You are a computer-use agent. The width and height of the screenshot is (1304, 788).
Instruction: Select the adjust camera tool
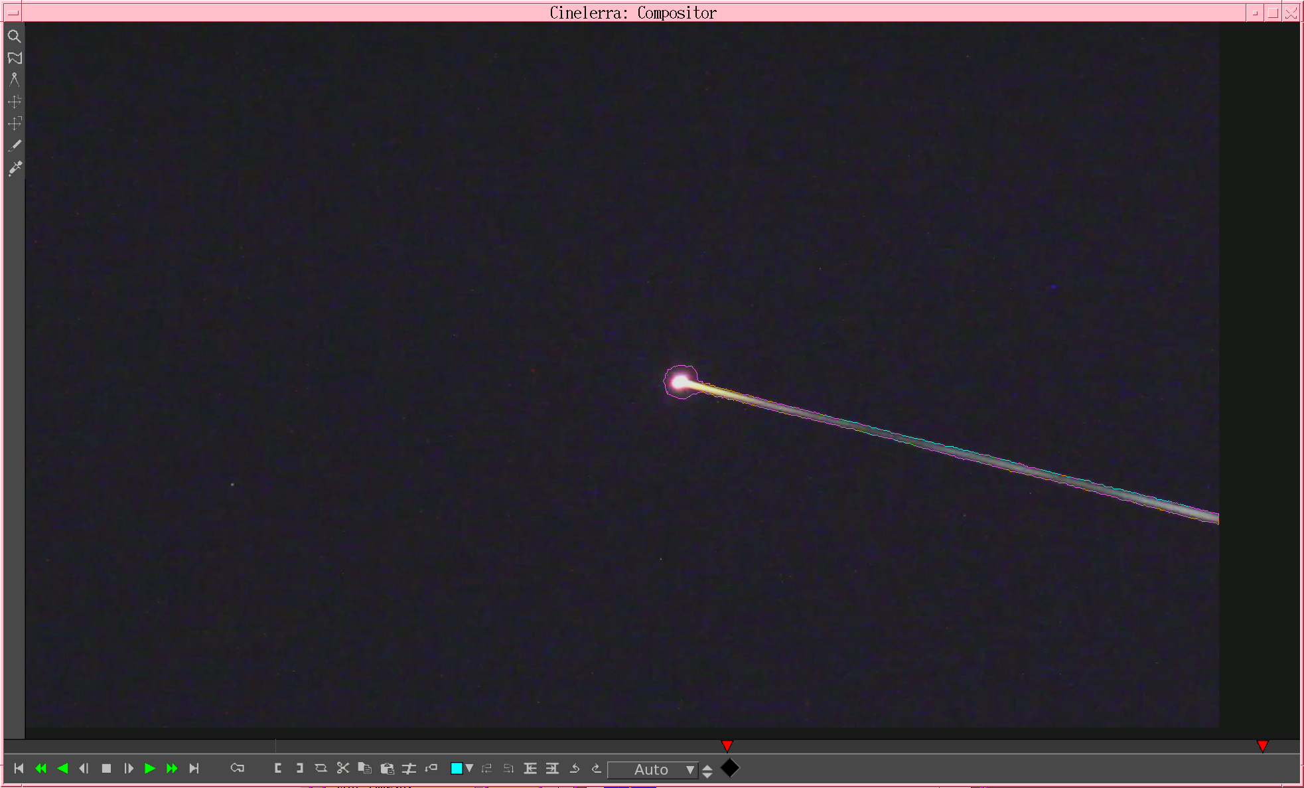click(14, 102)
